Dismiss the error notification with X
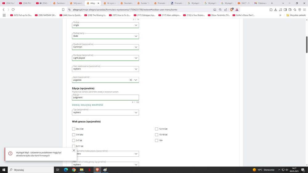This screenshot has height=173, width=308. (x=74, y=151)
